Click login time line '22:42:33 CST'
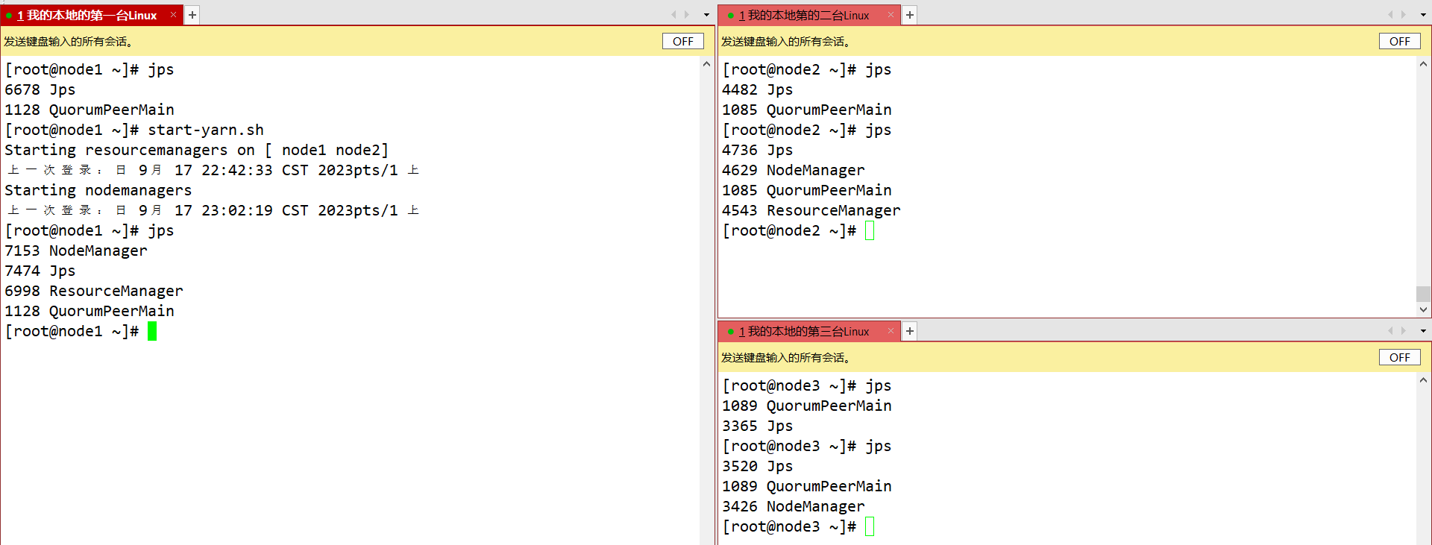Image resolution: width=1432 pixels, height=545 pixels. [x=255, y=170]
